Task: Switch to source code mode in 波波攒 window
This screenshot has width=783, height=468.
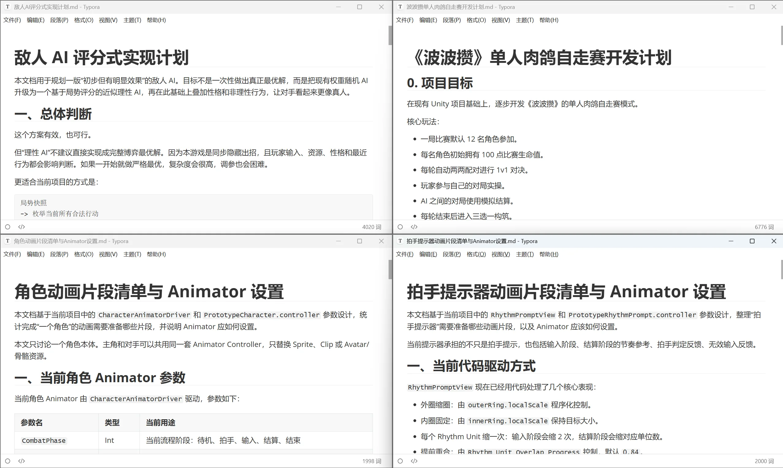Action: point(414,227)
